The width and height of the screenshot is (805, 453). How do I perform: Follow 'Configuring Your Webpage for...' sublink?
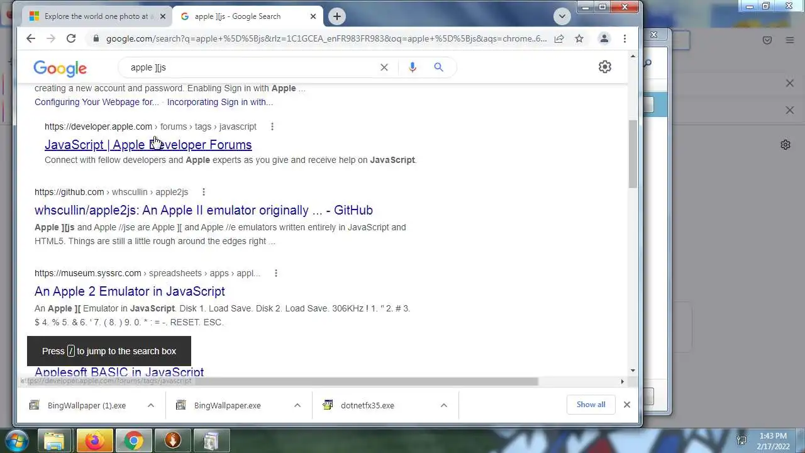click(x=97, y=102)
